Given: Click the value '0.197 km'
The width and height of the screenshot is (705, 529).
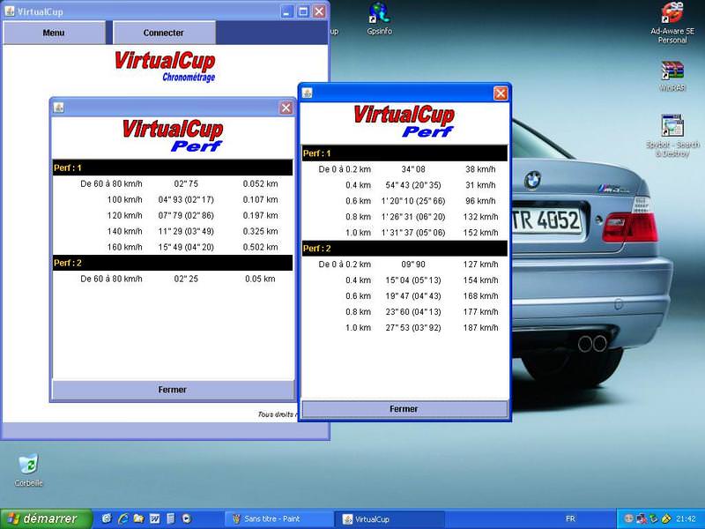Looking at the screenshot, I should click(260, 215).
